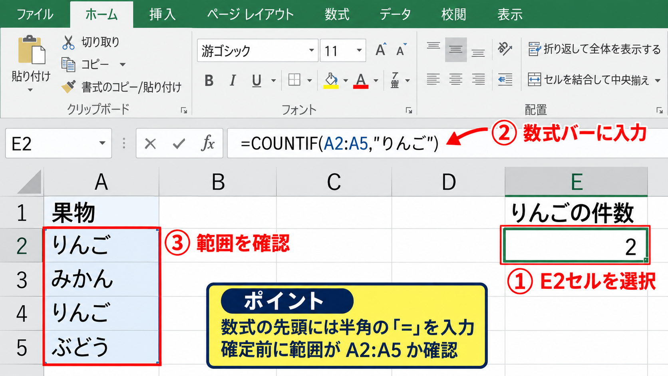Increase font size with large A icon
668x376 pixels.
tap(381, 50)
